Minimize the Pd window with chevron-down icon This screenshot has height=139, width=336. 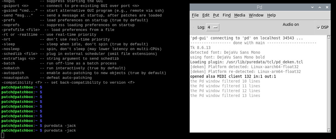[313, 7]
